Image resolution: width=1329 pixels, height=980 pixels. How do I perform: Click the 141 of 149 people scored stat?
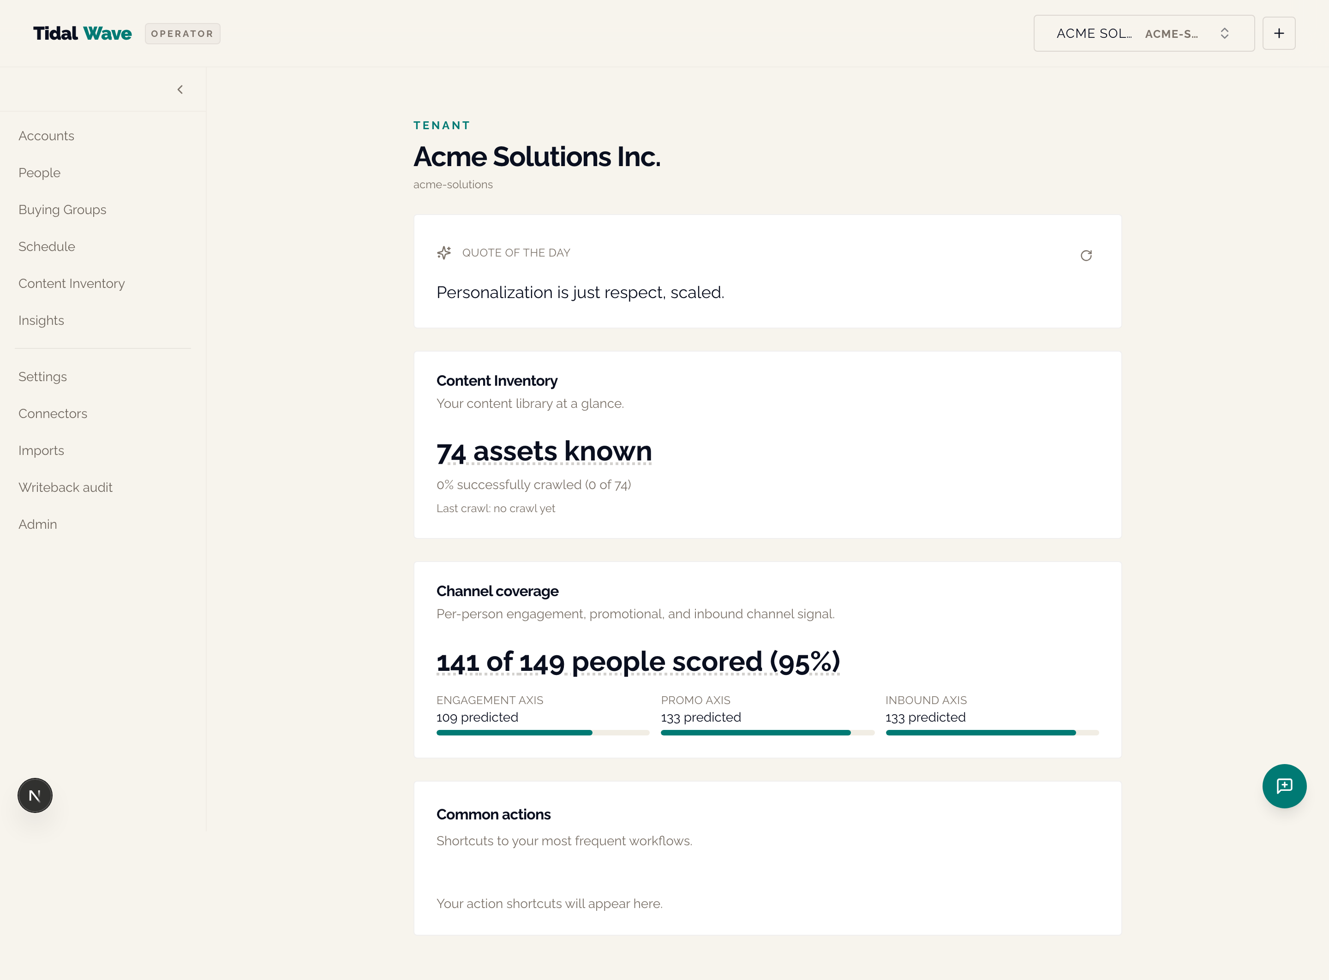638,662
